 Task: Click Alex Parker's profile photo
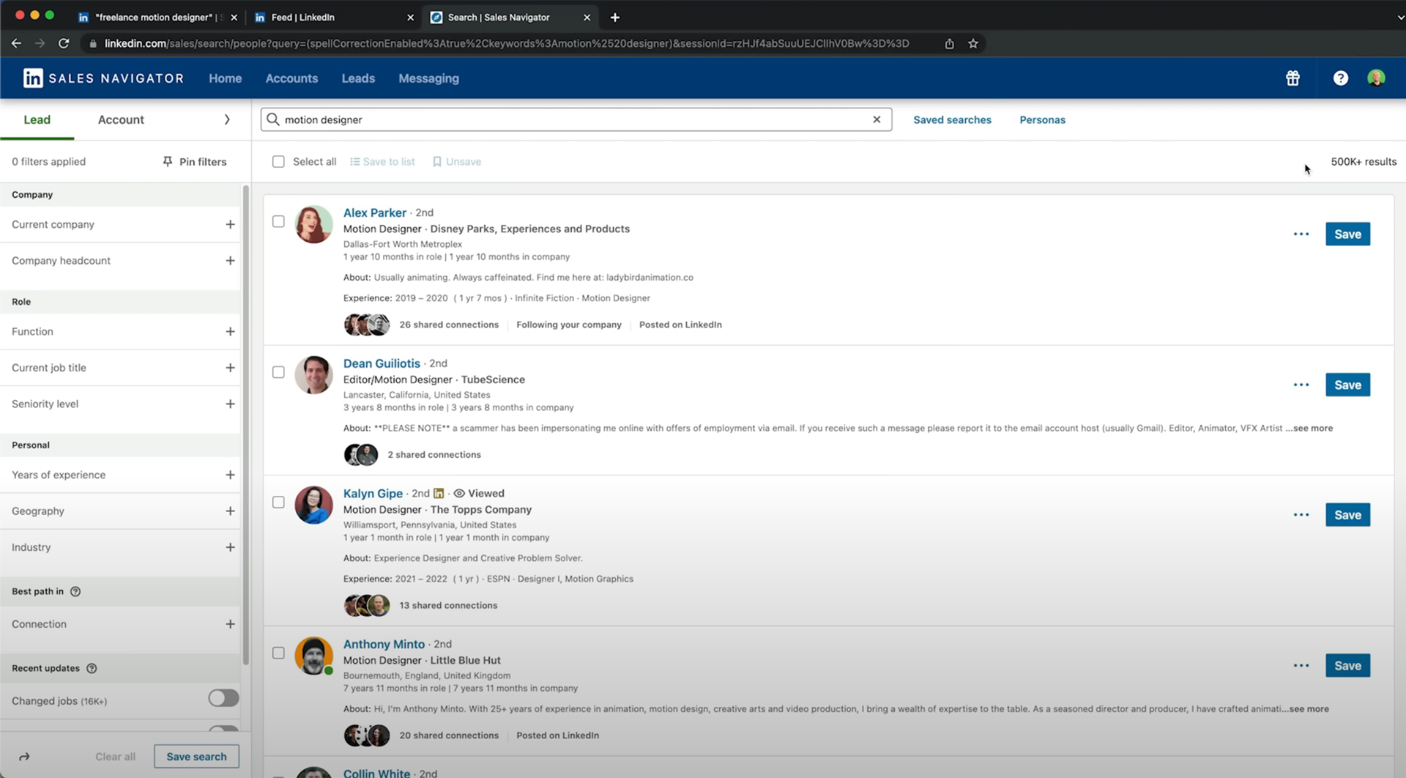pyautogui.click(x=313, y=224)
